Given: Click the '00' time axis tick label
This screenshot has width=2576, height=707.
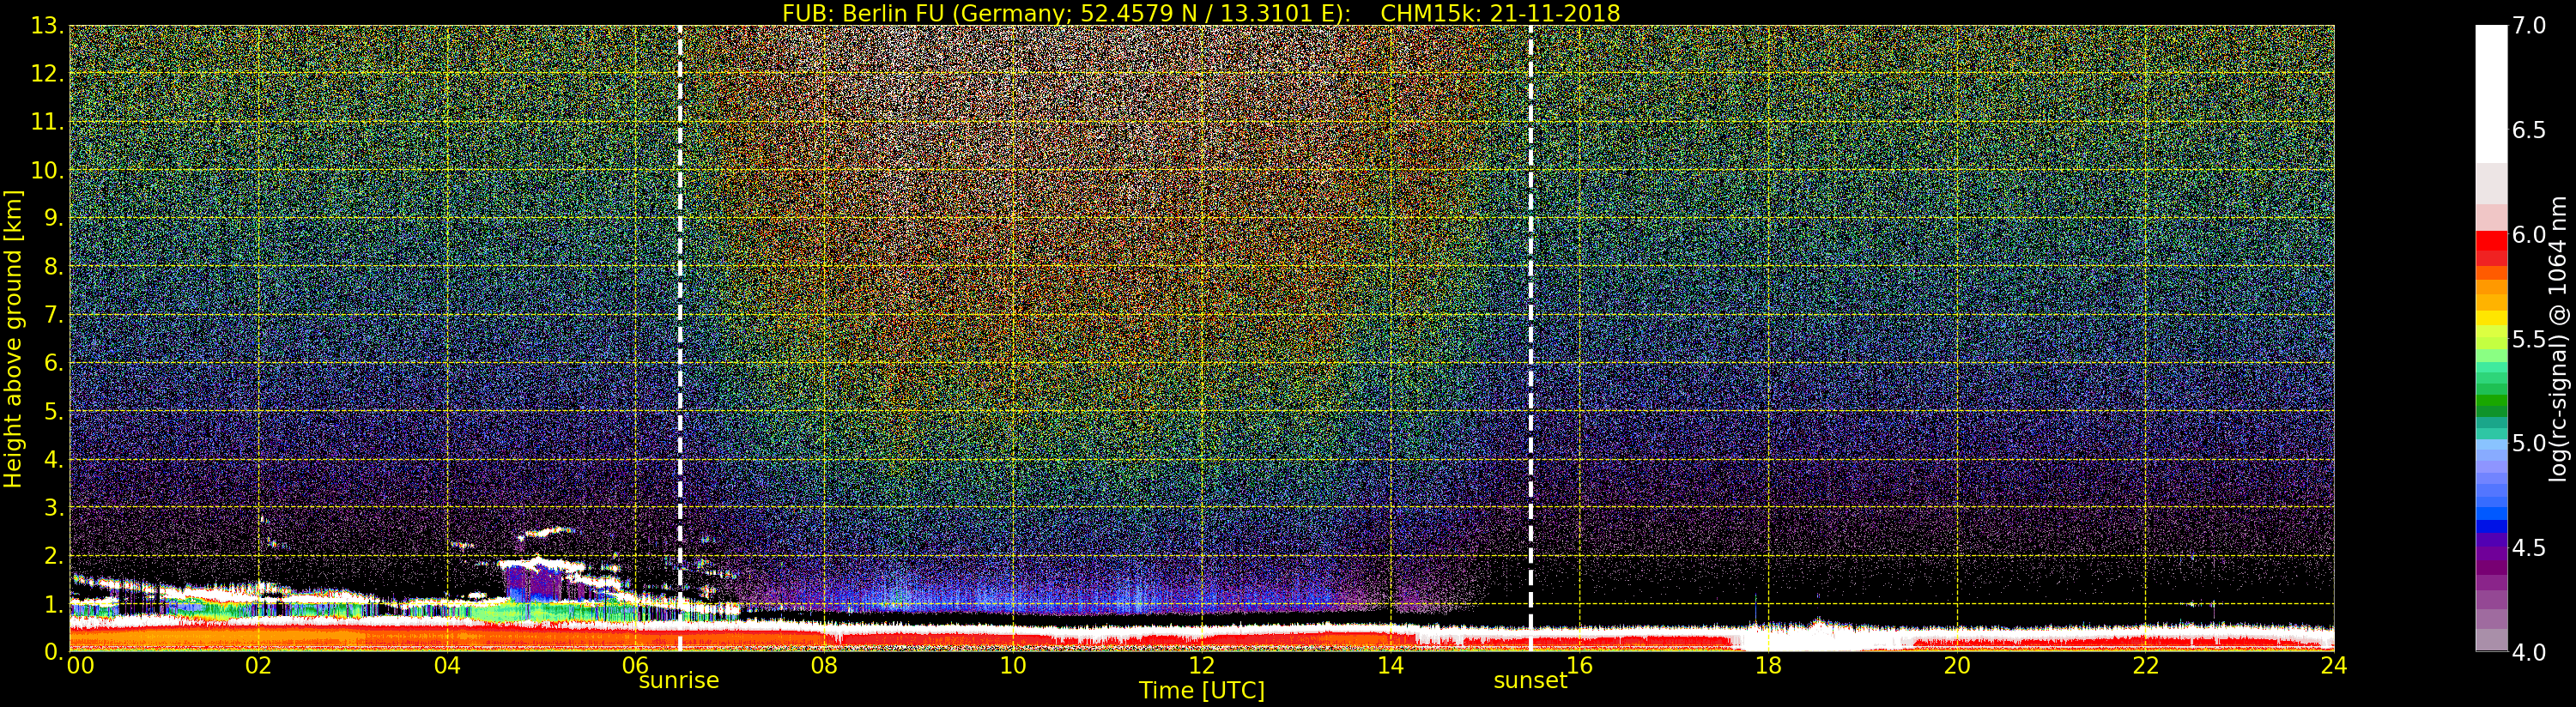Looking at the screenshot, I should click(x=80, y=666).
